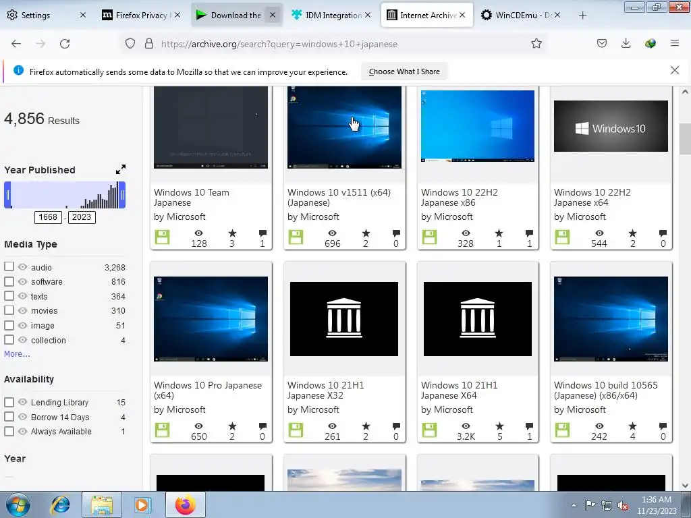
Task: Click right handle of year published slider
Action: tap(123, 195)
